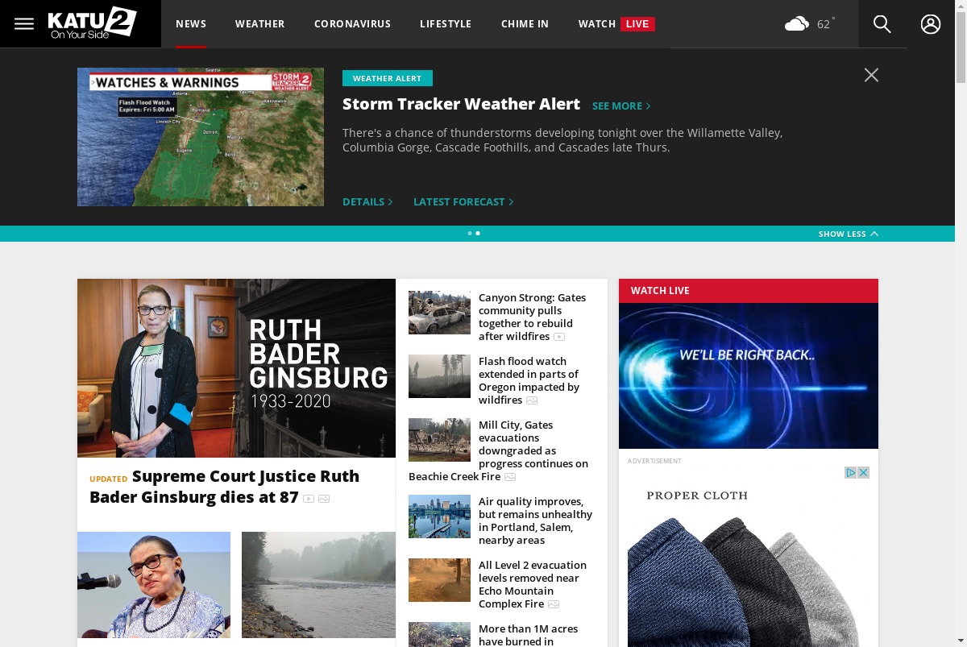Select the first carousel dot indicator
967x647 pixels.
pos(470,233)
